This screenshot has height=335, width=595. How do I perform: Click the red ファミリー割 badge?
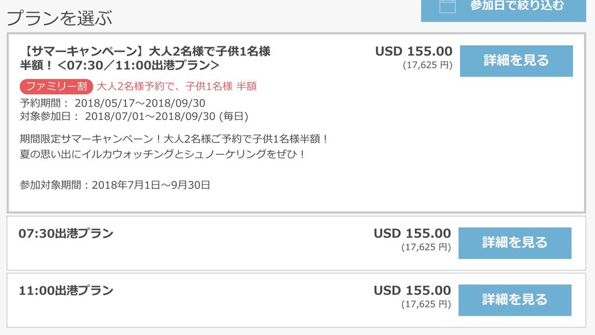[x=56, y=86]
